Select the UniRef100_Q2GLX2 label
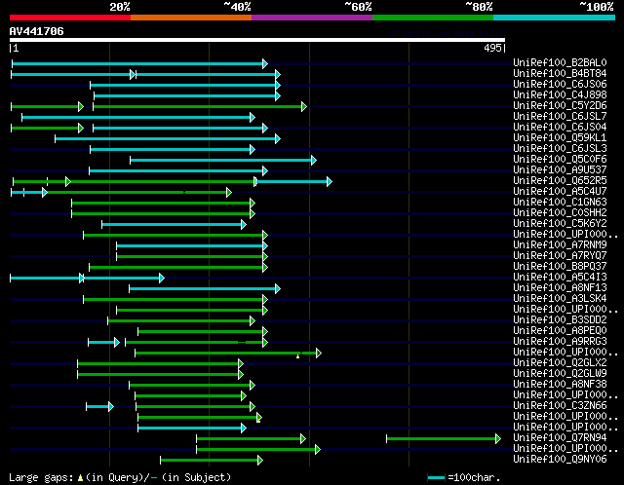 560,363
